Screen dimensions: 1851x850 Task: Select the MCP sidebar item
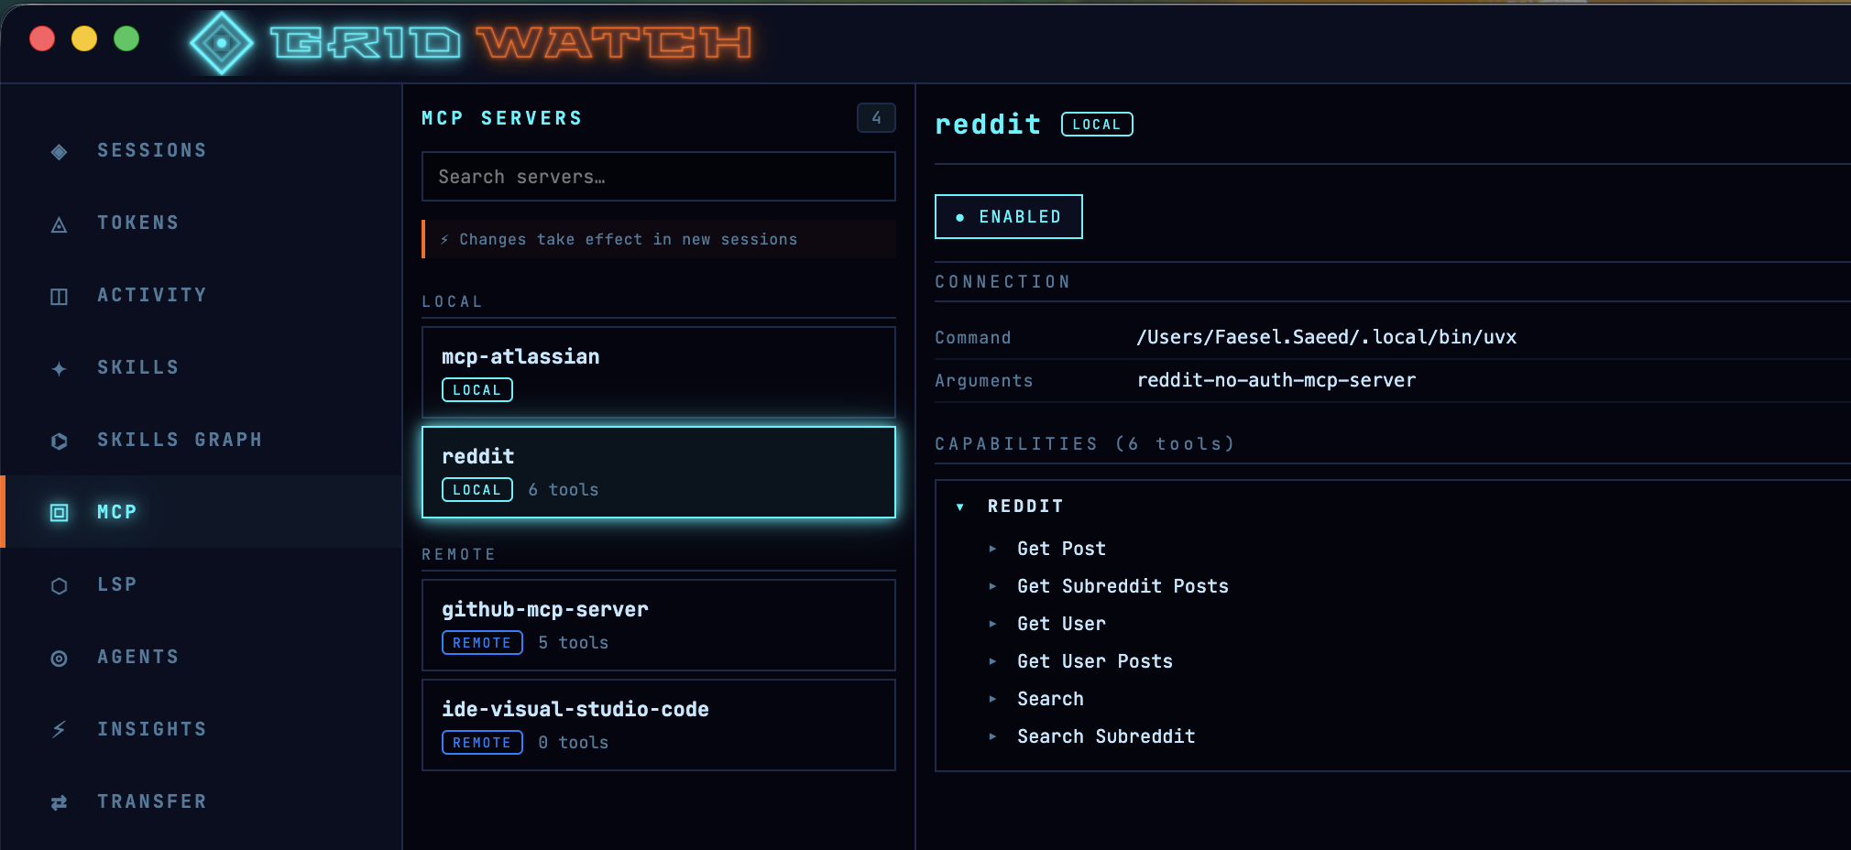(x=201, y=512)
